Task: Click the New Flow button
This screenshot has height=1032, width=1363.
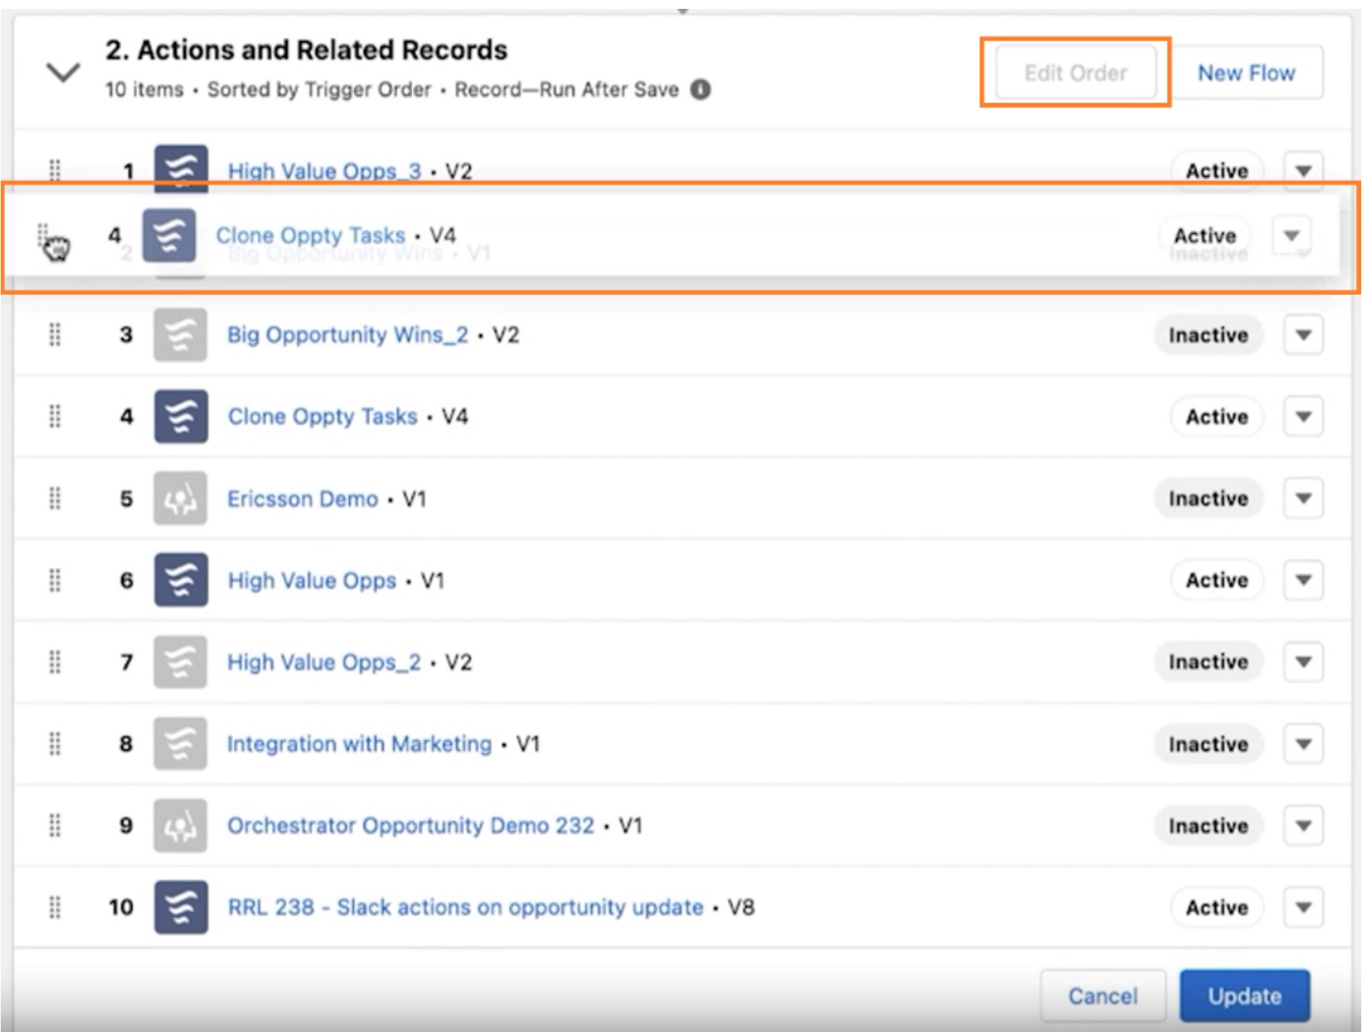Action: click(x=1245, y=72)
